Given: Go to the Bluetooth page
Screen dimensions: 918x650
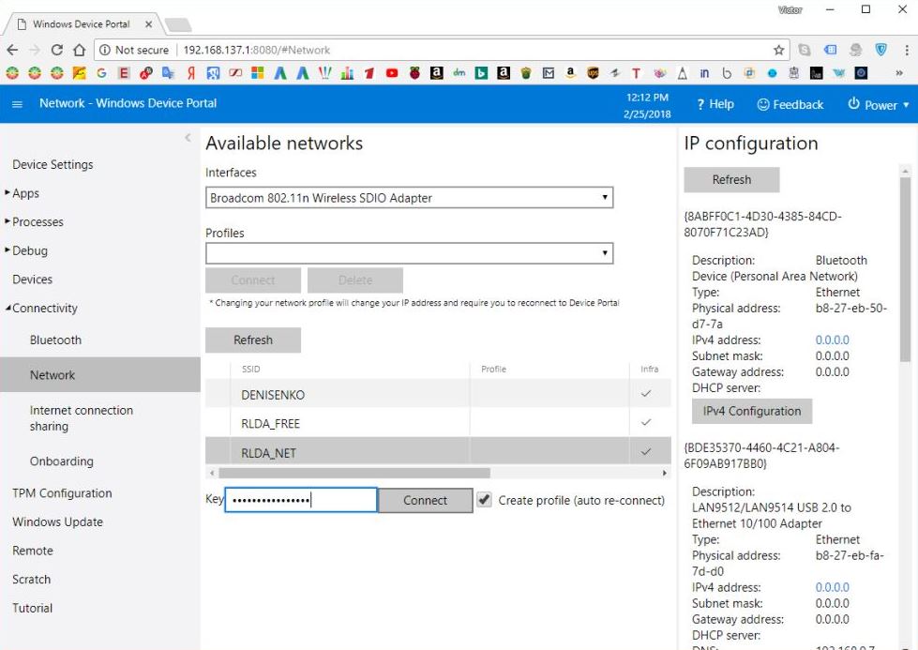Looking at the screenshot, I should pyautogui.click(x=55, y=340).
